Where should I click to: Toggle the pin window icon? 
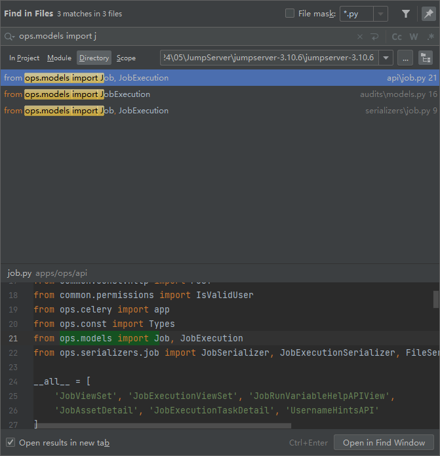(x=428, y=14)
